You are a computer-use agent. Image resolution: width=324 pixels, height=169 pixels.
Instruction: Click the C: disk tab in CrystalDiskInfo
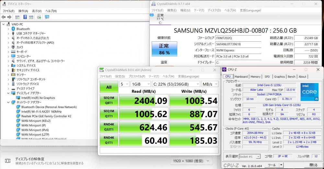click(160, 19)
